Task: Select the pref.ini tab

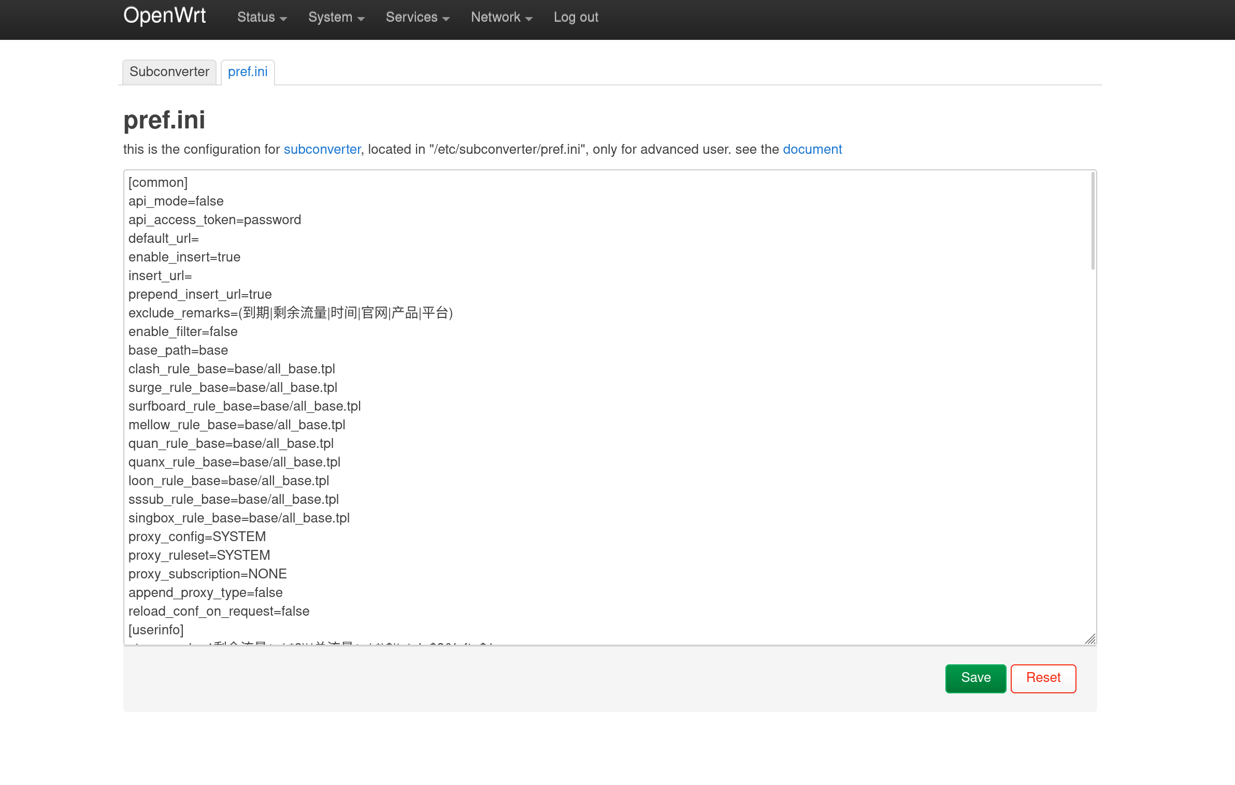Action: [x=248, y=72]
